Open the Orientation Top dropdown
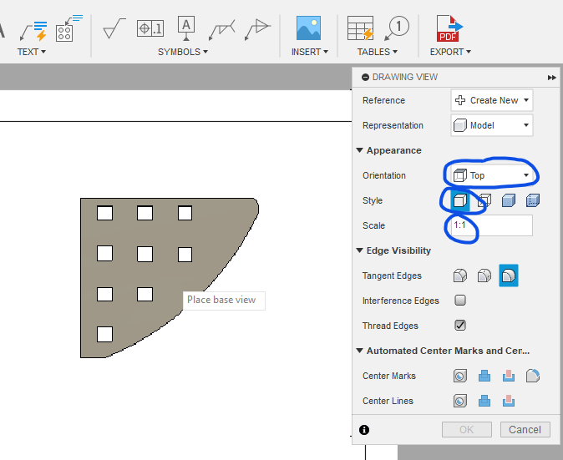This screenshot has height=460, width=563. pos(491,175)
